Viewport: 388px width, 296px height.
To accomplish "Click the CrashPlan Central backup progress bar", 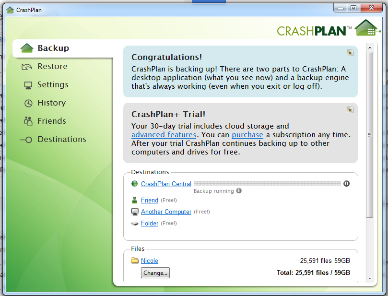I will pos(267,183).
